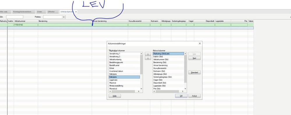Click the Benämning filter field
The image size is (291, 115).
point(65,25)
